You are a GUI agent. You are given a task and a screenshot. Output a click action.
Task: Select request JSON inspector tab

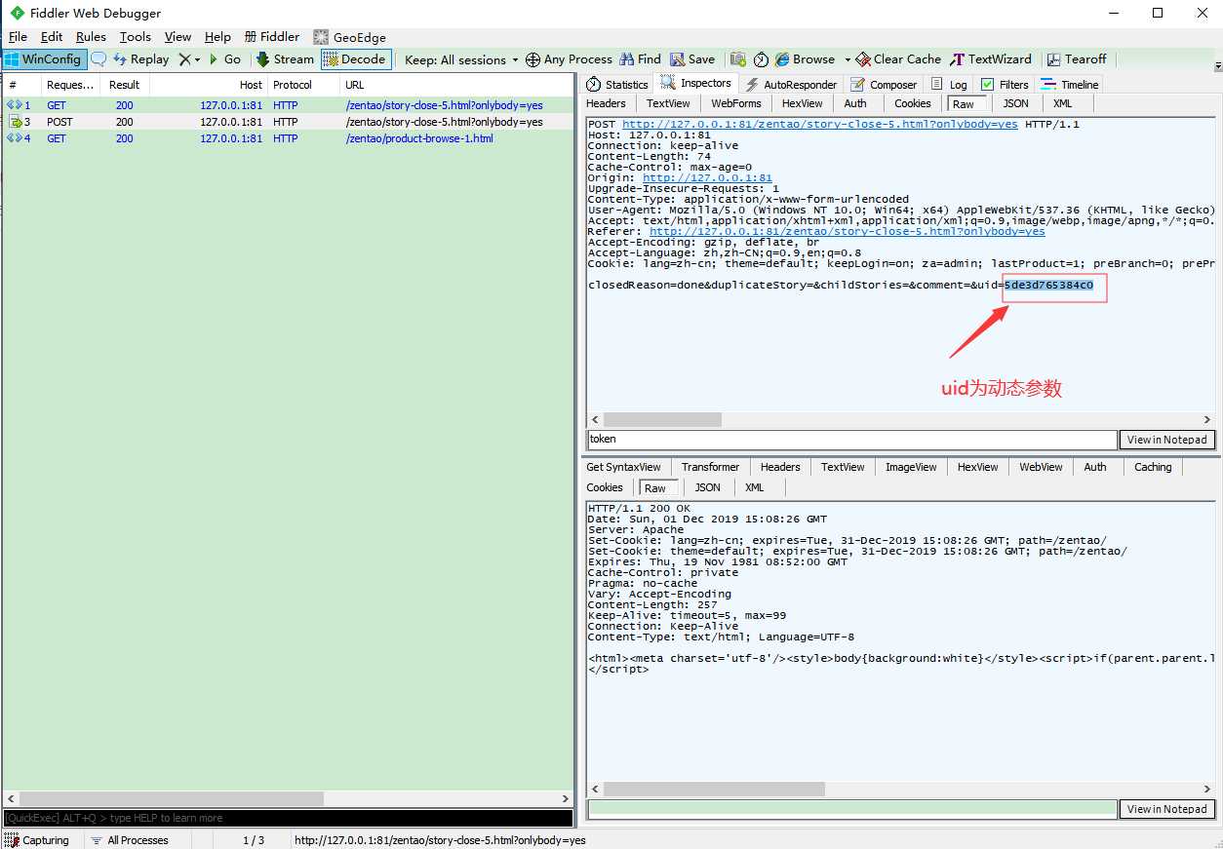[x=1016, y=103]
